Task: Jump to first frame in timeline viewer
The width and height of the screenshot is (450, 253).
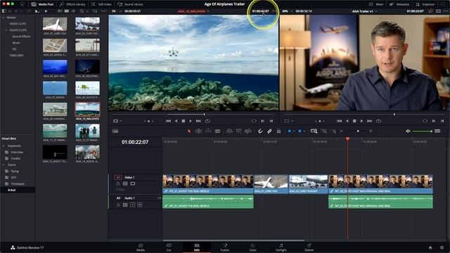Action: 339,121
